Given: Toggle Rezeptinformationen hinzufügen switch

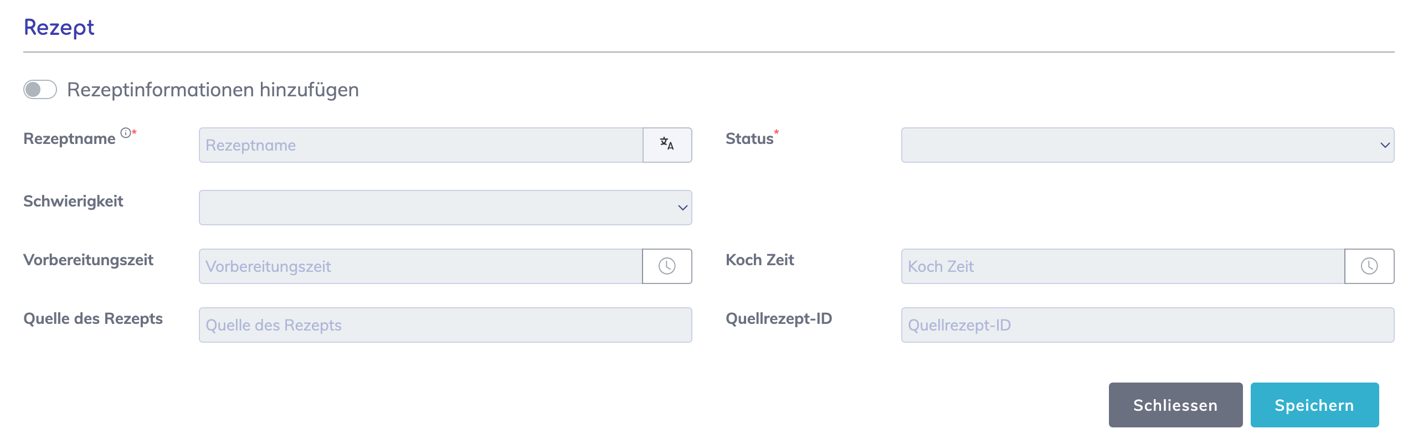Looking at the screenshot, I should tap(40, 89).
